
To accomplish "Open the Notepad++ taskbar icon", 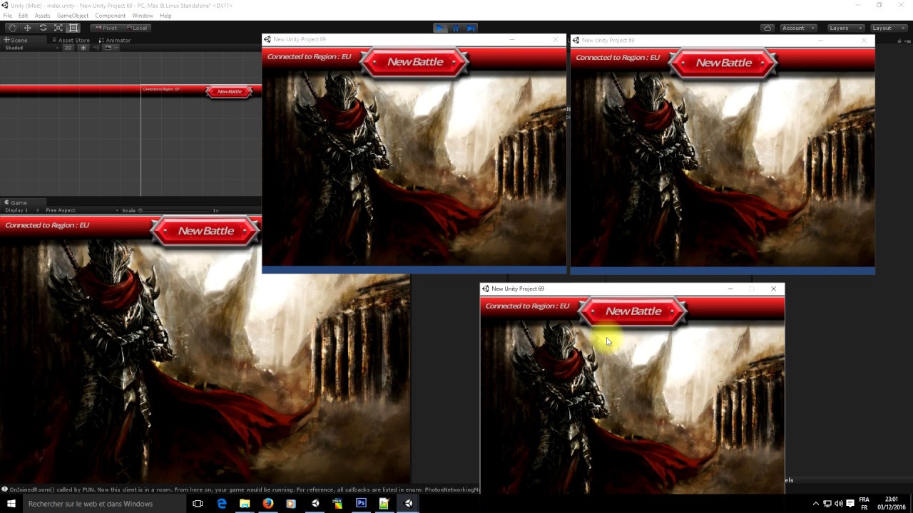I will tap(384, 504).
